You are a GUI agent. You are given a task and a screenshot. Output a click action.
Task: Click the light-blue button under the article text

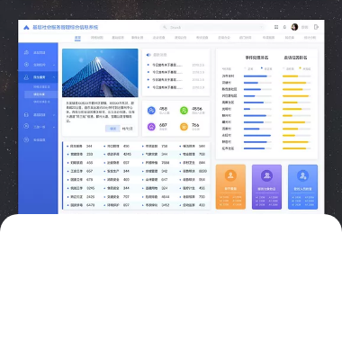(x=112, y=129)
